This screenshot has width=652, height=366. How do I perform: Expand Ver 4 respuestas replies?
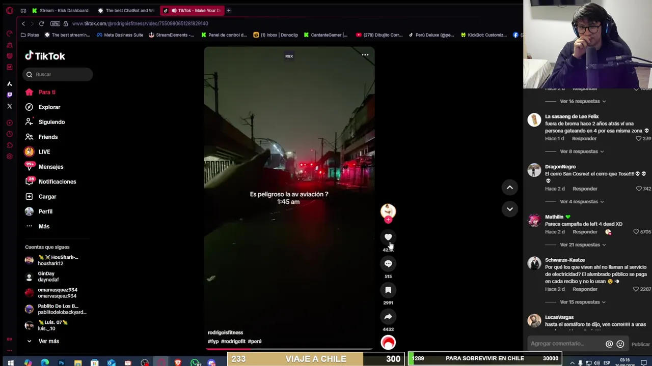tap(582, 202)
